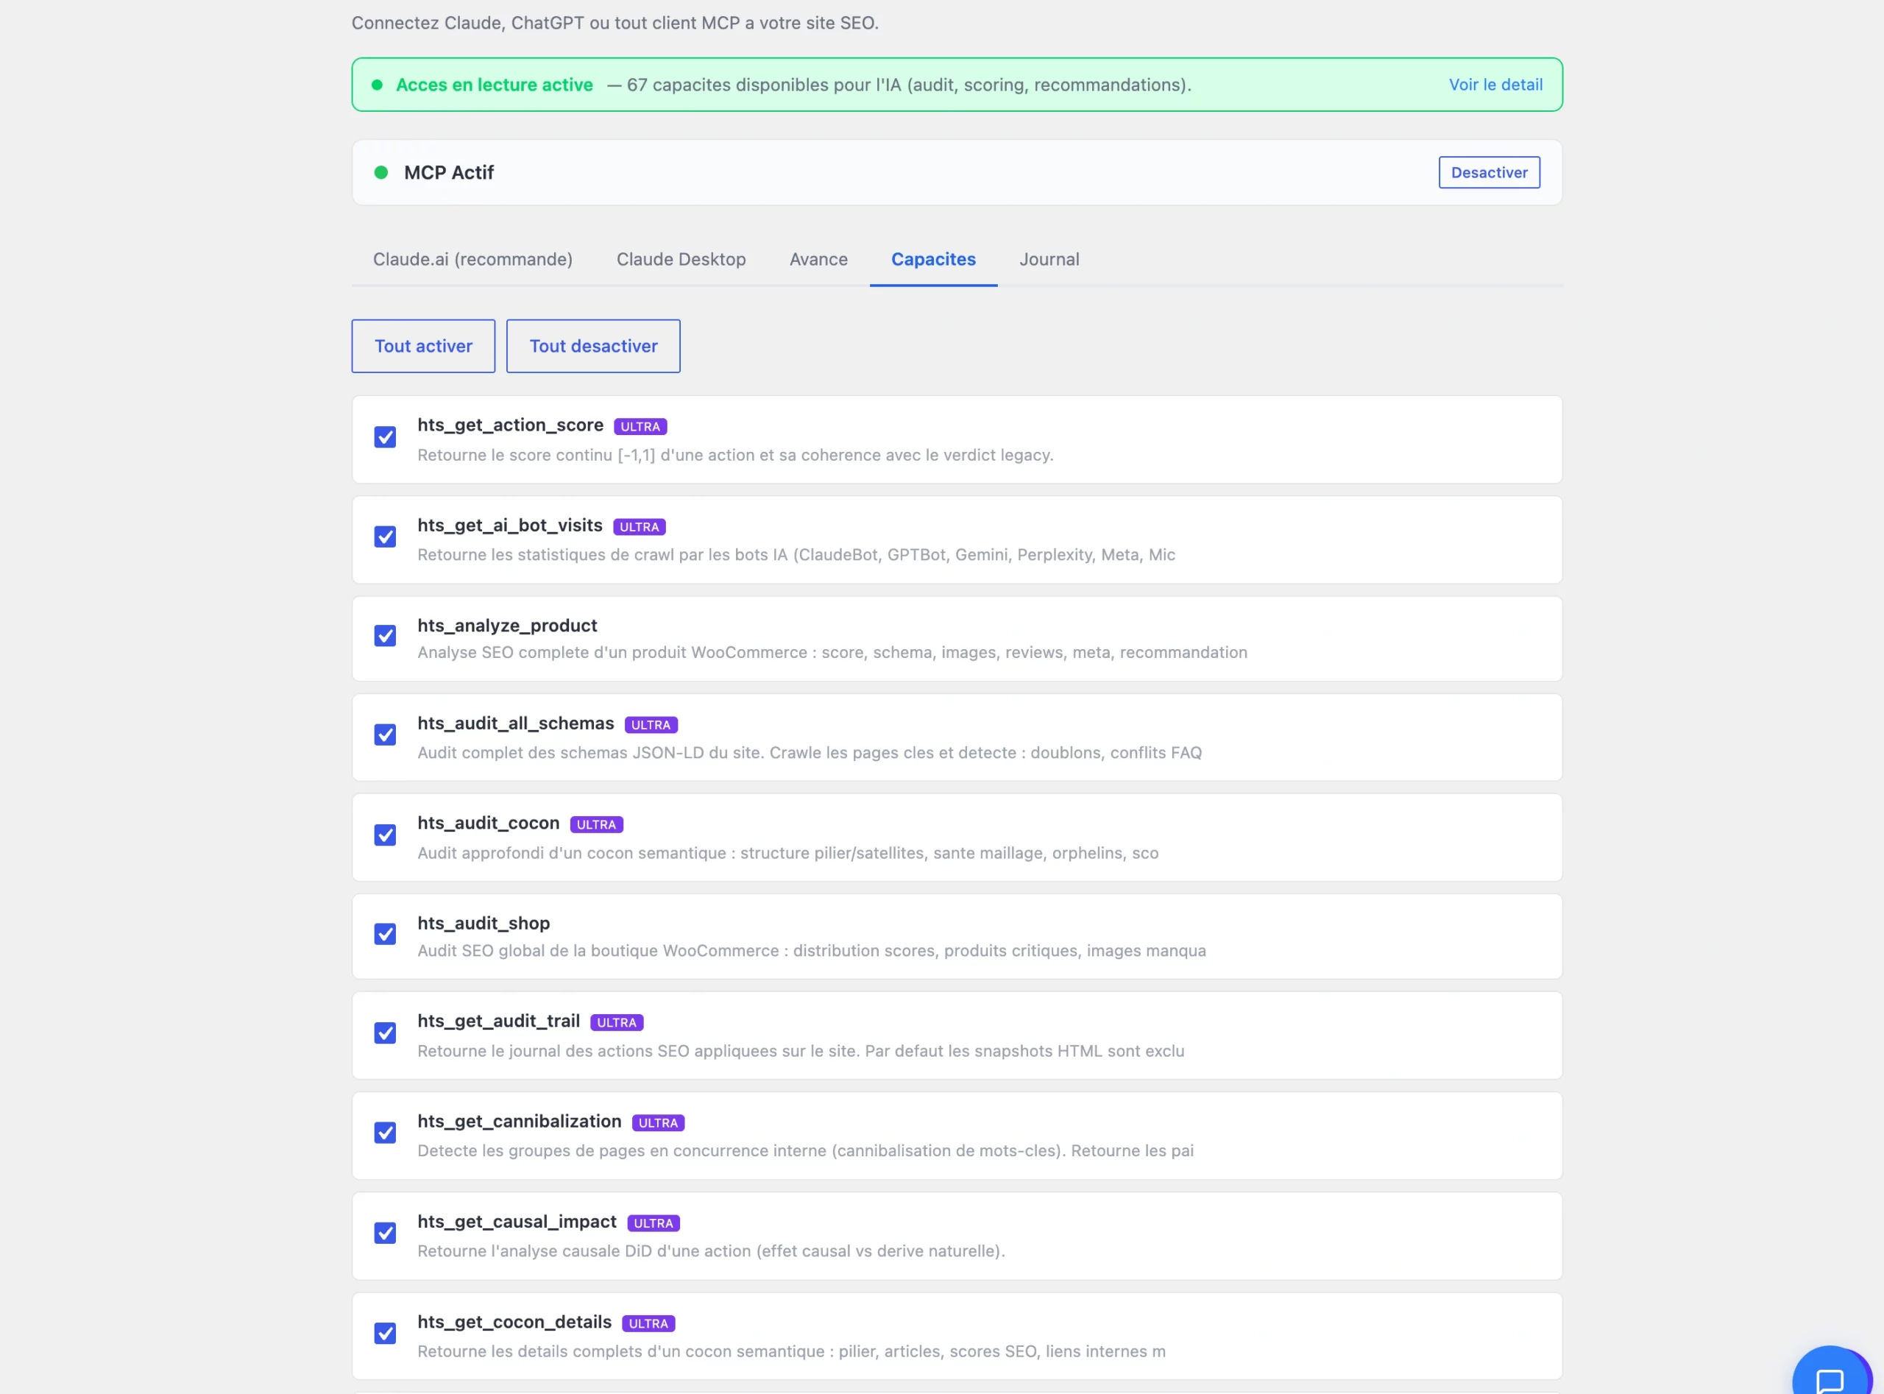Click the hts_audit_all_schemas capability name
This screenshot has width=1884, height=1394.
pos(515,723)
